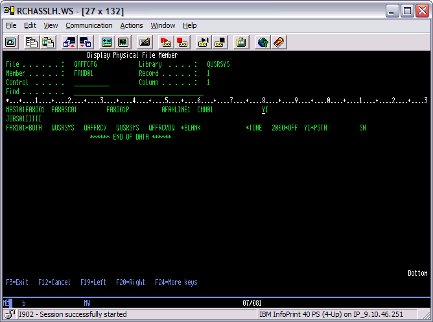Click the Receive File from Host icon
Screen dimensions: 433x322
click(x=86, y=42)
